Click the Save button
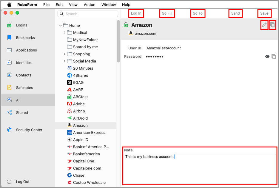 click(x=264, y=13)
